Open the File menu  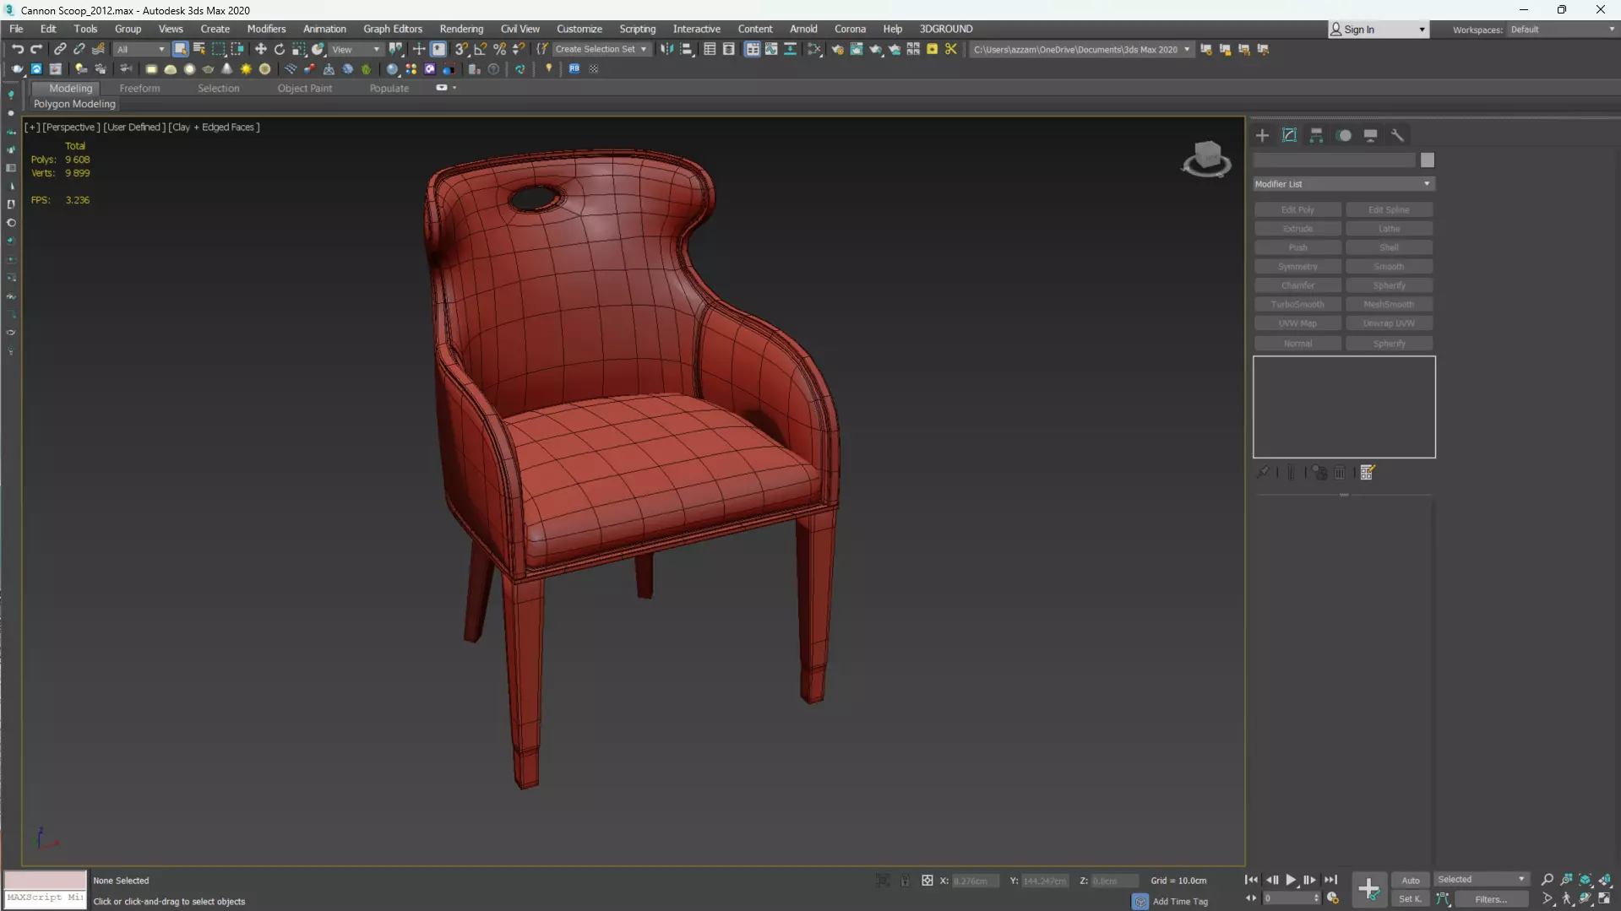click(16, 29)
